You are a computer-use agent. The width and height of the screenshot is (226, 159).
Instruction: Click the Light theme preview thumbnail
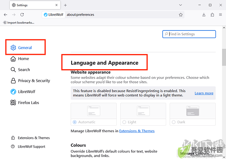[x=143, y=111]
